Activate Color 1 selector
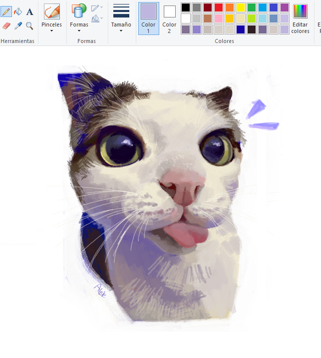 [x=149, y=18]
